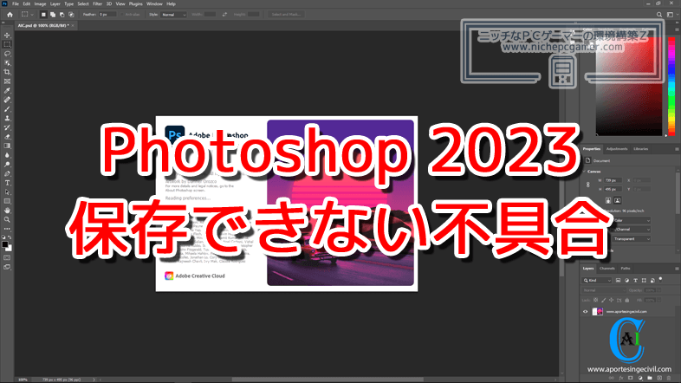Select the Crop tool

point(7,72)
